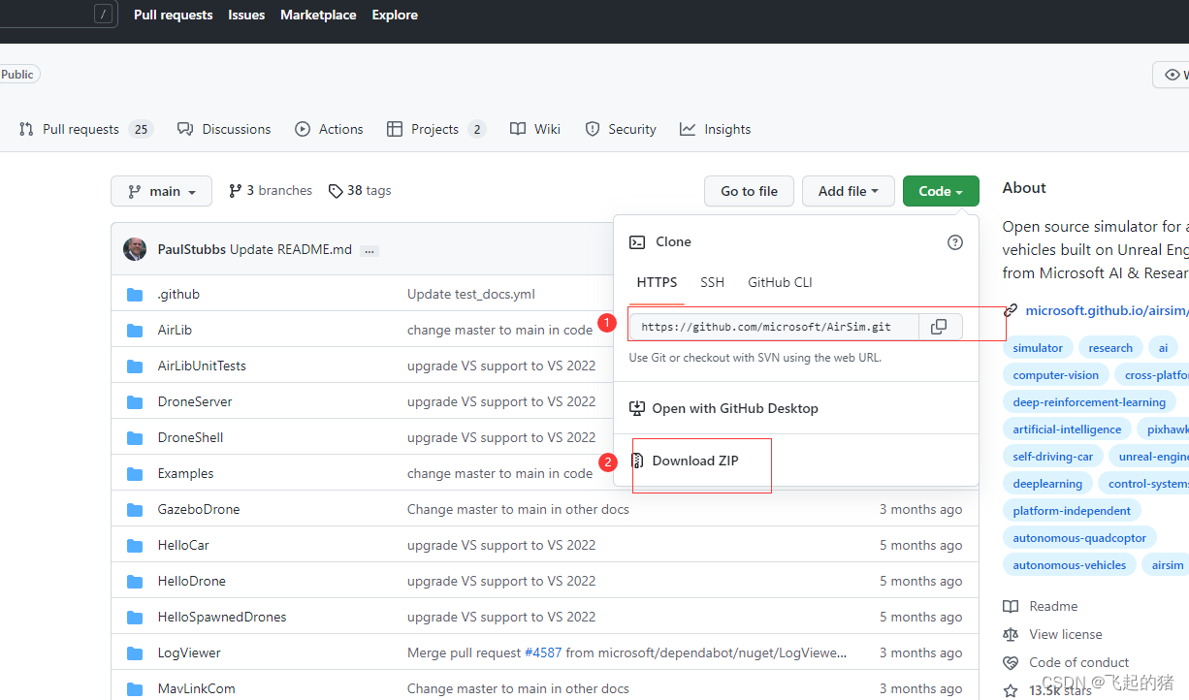Click PaulStubbs avatar image
This screenshot has height=700, width=1189.
(x=135, y=249)
